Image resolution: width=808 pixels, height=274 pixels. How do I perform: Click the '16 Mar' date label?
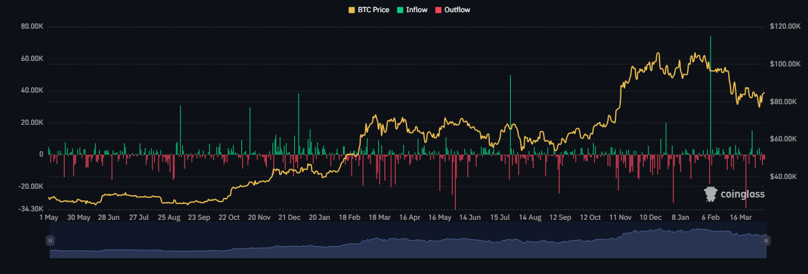click(x=741, y=217)
